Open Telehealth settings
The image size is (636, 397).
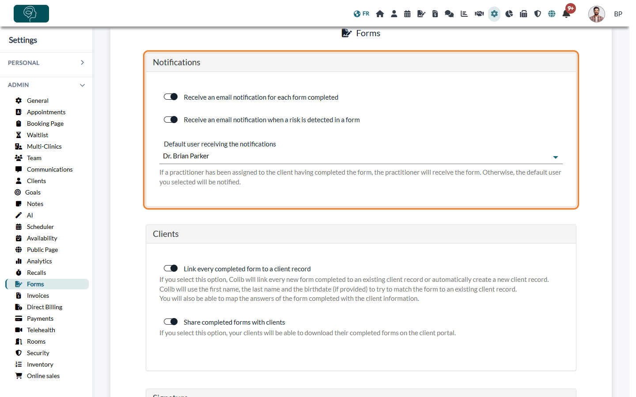click(x=41, y=330)
